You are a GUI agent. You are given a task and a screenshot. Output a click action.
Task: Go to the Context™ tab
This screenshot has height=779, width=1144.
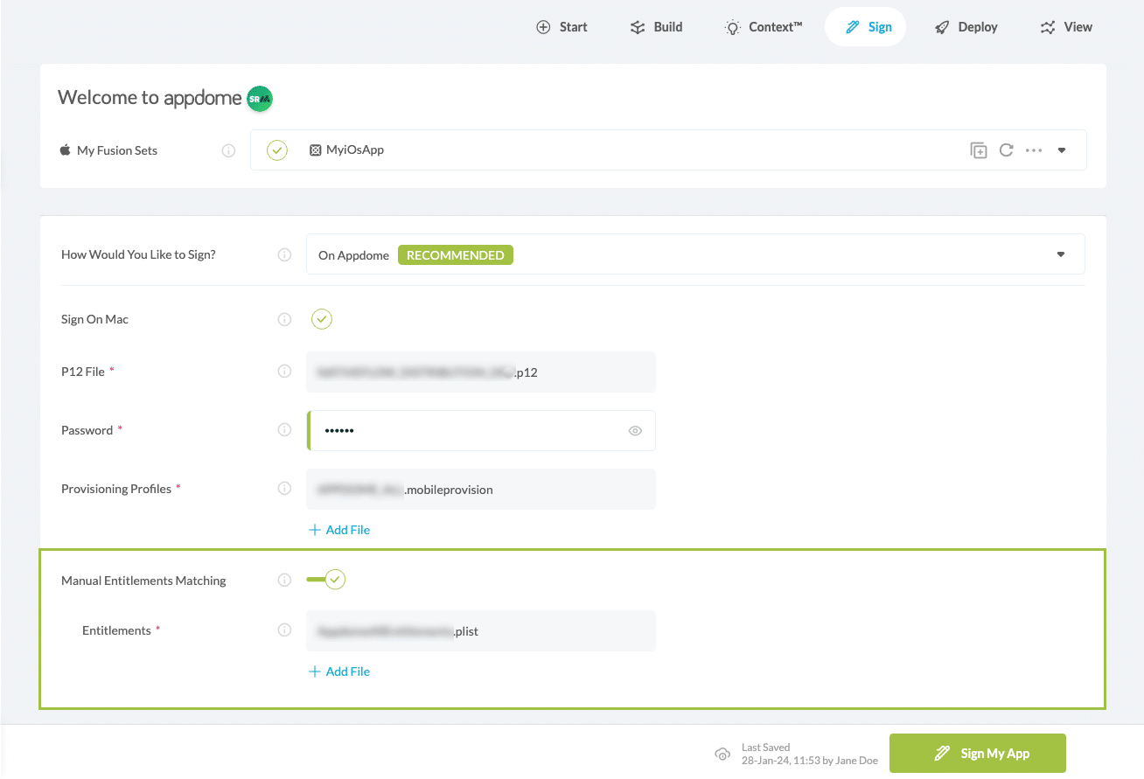pos(764,27)
